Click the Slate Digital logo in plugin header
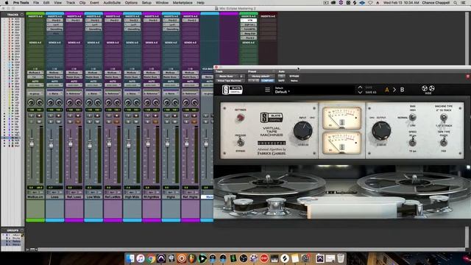The image size is (471, 265). (233, 90)
